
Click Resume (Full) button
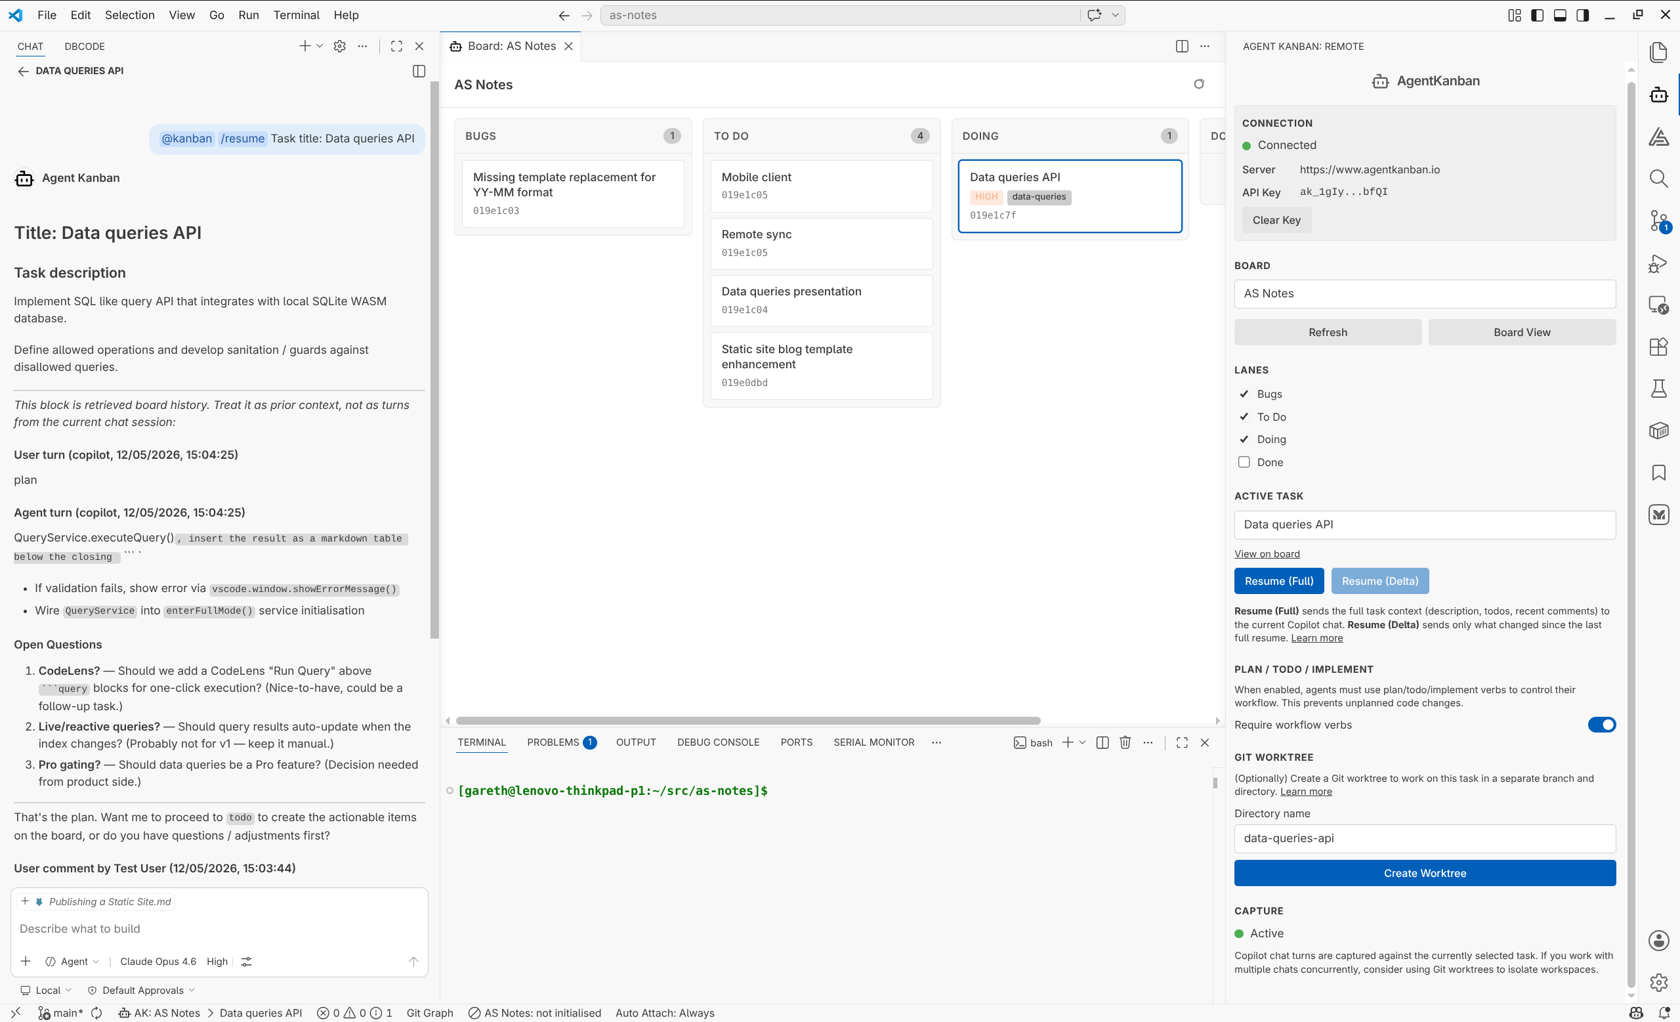pos(1278,581)
